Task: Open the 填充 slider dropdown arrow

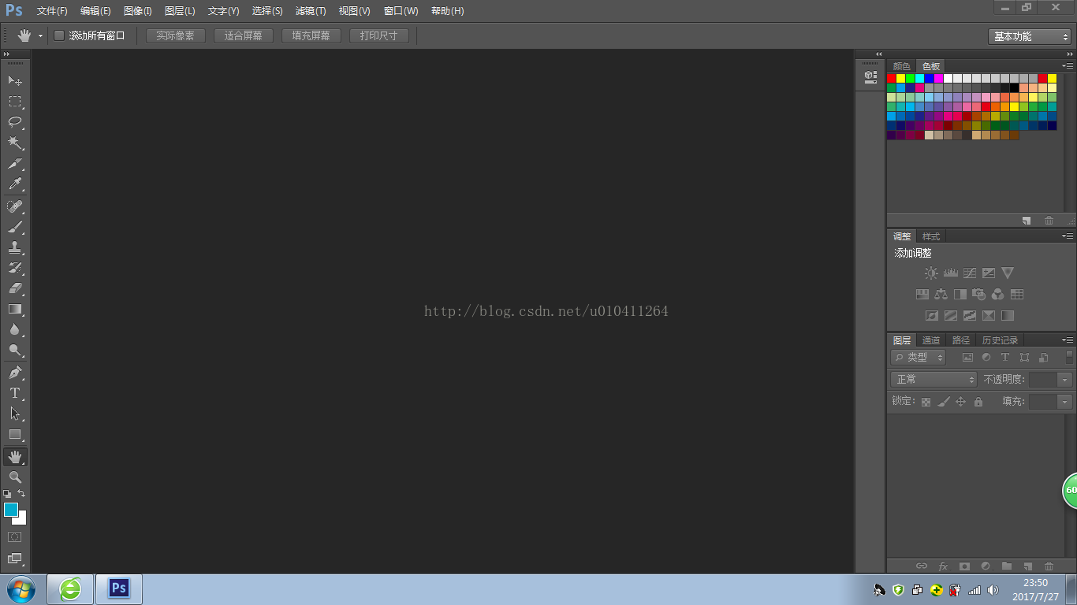Action: 1065,402
